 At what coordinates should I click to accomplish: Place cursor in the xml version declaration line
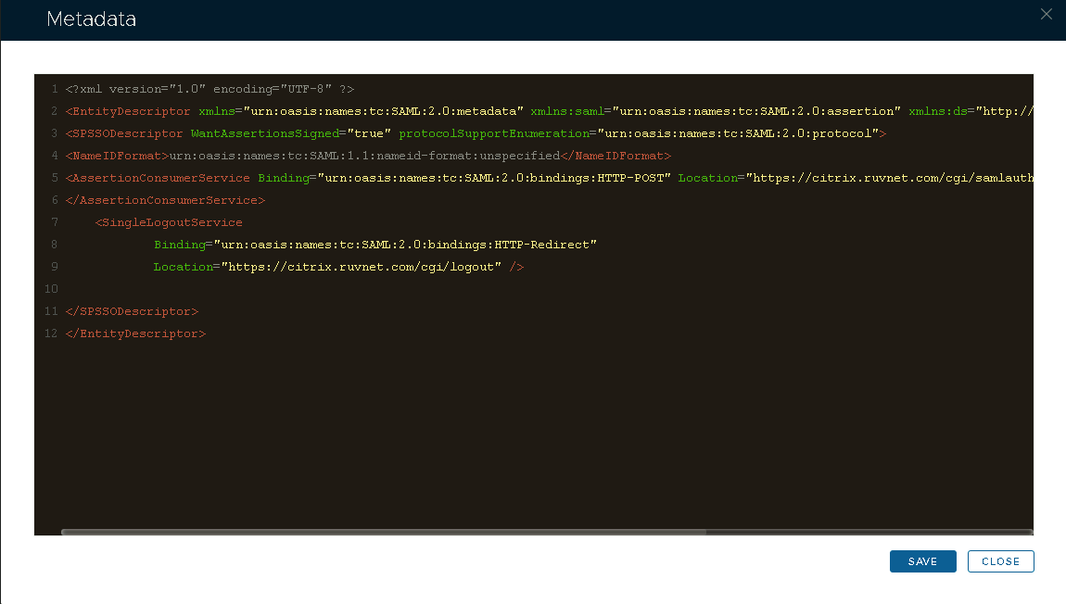point(209,89)
